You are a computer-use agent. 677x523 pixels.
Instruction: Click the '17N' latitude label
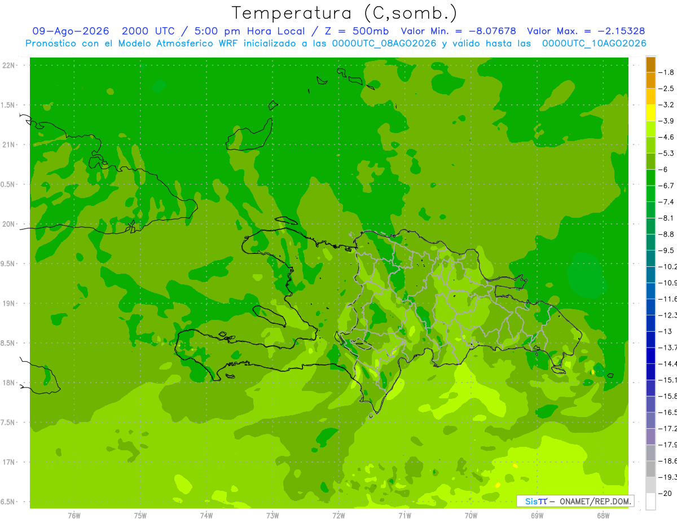[8, 462]
